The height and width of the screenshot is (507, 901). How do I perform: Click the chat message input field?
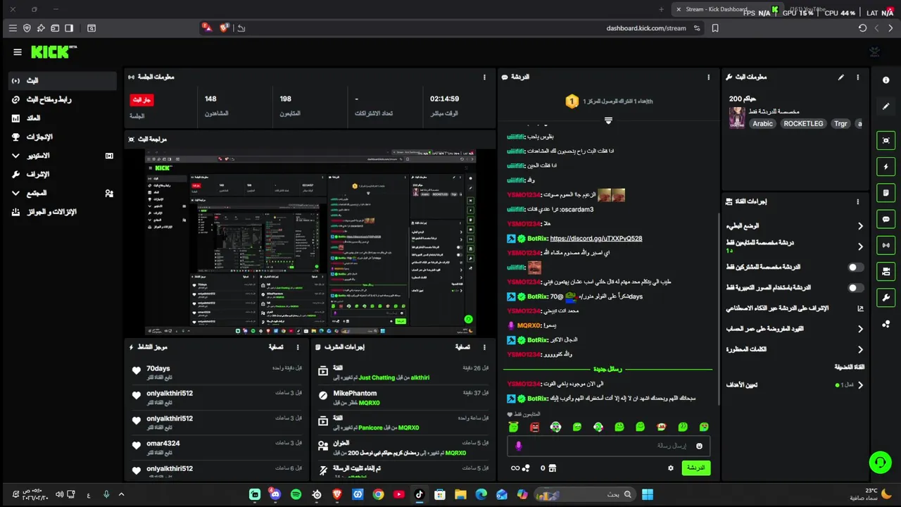[x=608, y=446]
